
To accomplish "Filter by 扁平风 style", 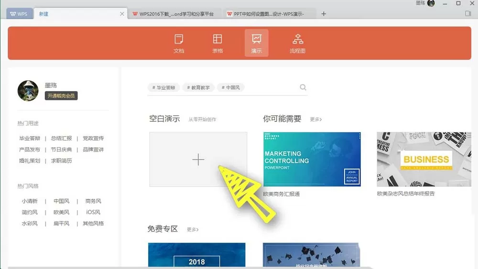I will pos(61,224).
